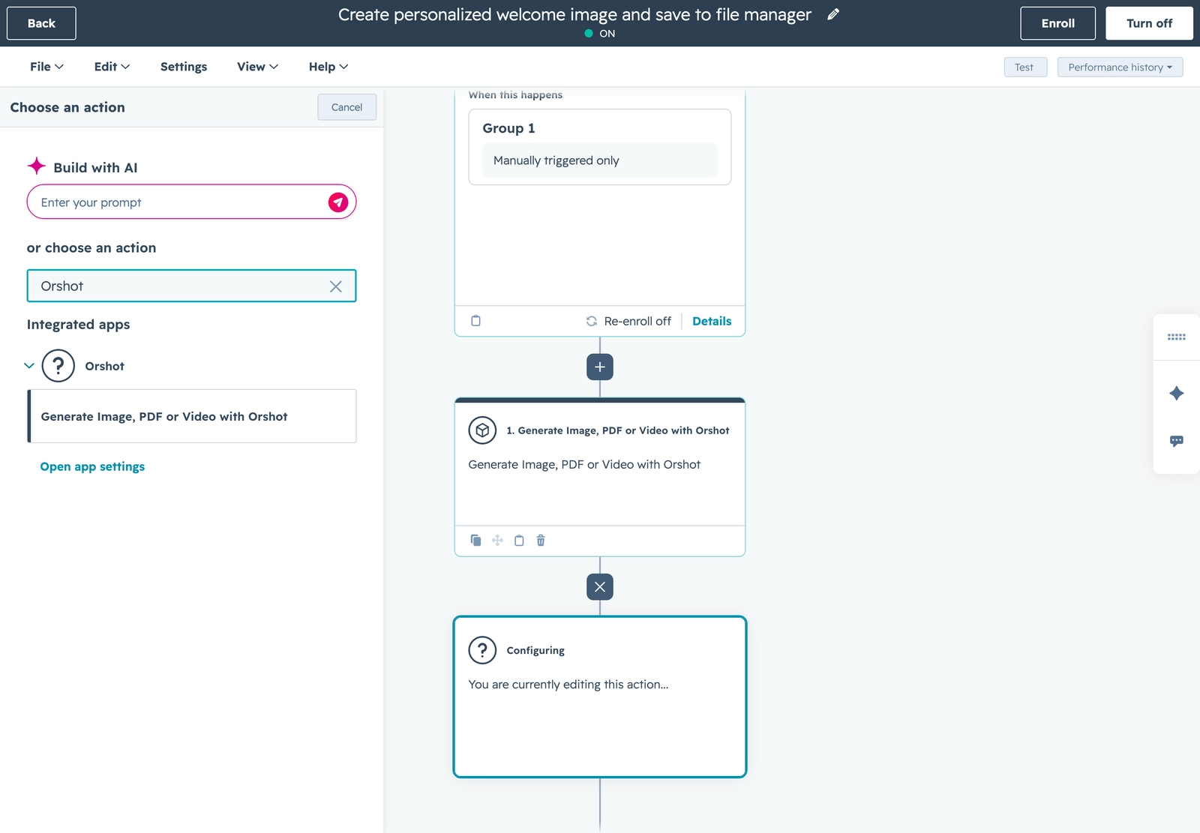Click the Integrated apps heading
The image size is (1200, 833).
(78, 325)
